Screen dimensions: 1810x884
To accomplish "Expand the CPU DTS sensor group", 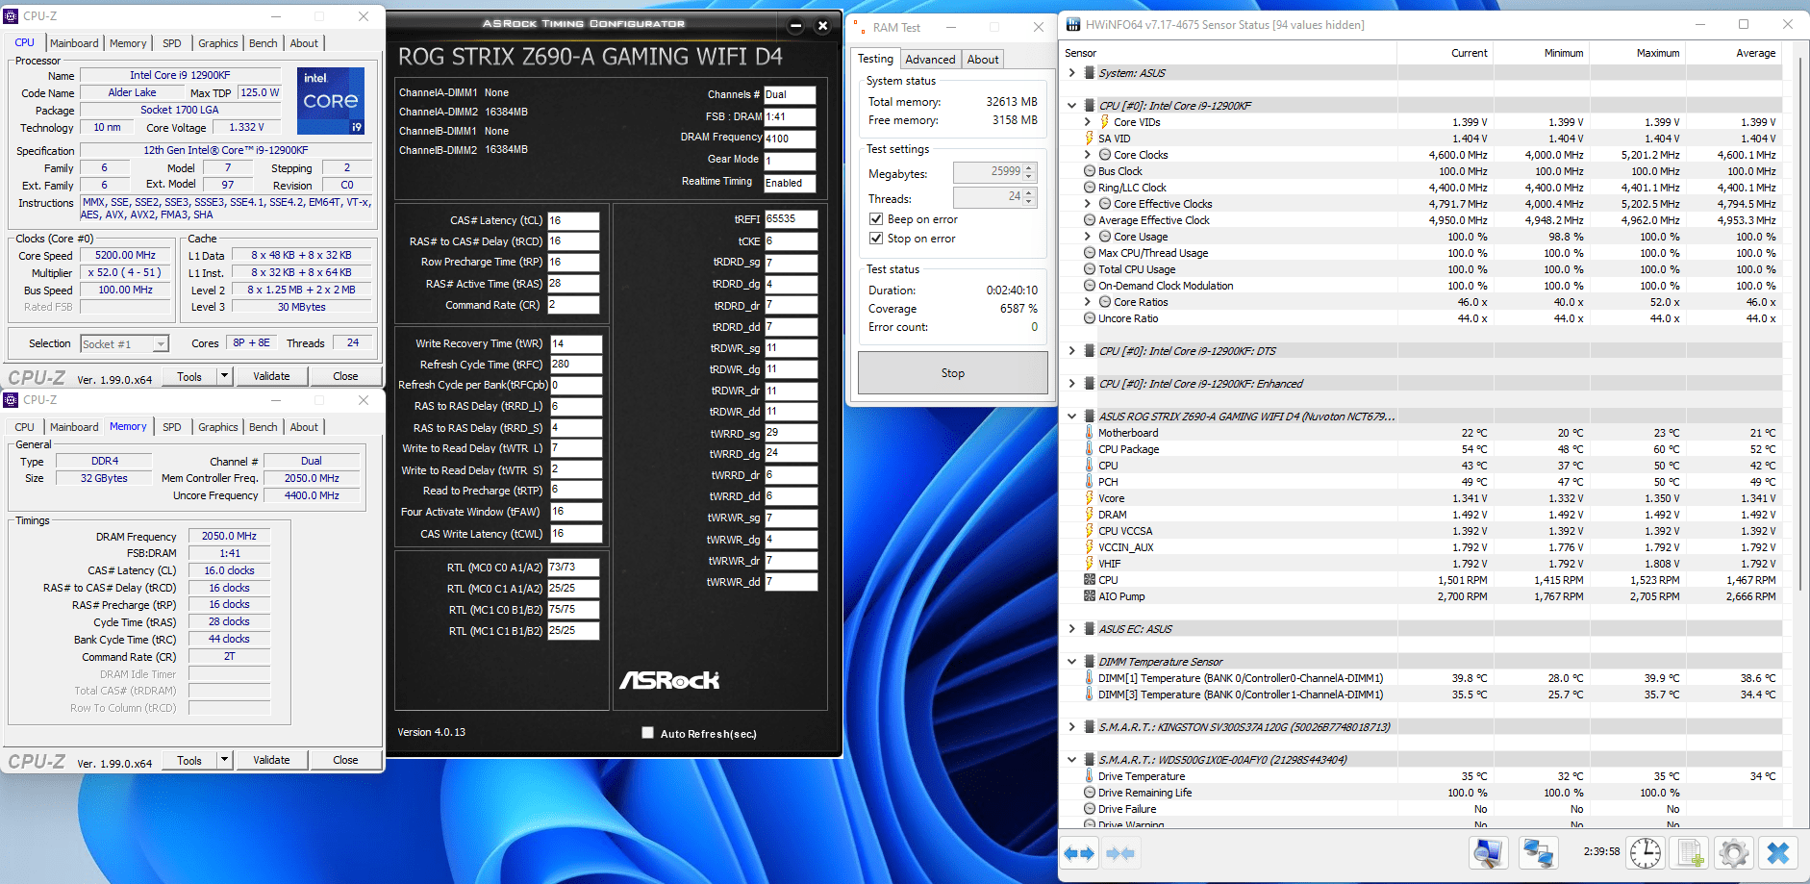I will (1072, 351).
